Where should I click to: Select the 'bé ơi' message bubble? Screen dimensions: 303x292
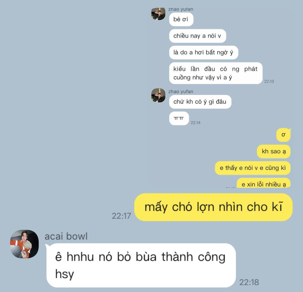click(181, 19)
